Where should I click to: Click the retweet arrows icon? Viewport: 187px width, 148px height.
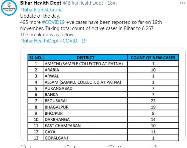[x=67, y=147]
